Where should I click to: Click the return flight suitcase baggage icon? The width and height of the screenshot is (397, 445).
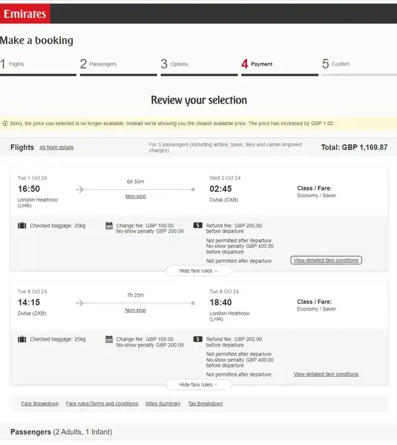[x=22, y=339]
